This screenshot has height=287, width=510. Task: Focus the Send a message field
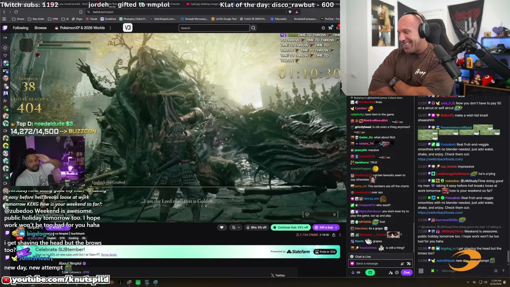point(375,263)
